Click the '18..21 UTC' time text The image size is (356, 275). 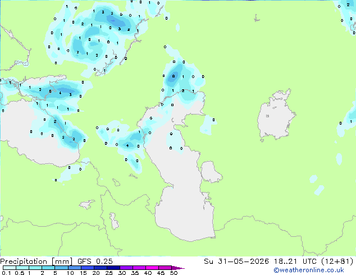click(295, 262)
